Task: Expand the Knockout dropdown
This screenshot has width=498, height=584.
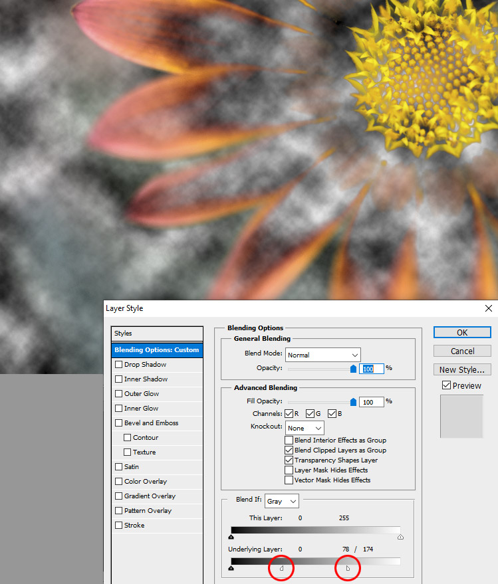Action: 305,428
